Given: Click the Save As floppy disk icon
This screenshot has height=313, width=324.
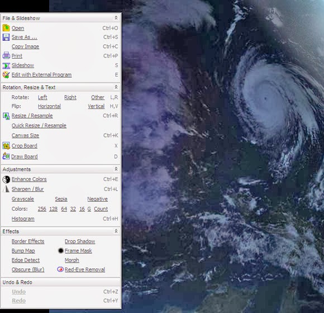Looking at the screenshot, I should point(6,37).
